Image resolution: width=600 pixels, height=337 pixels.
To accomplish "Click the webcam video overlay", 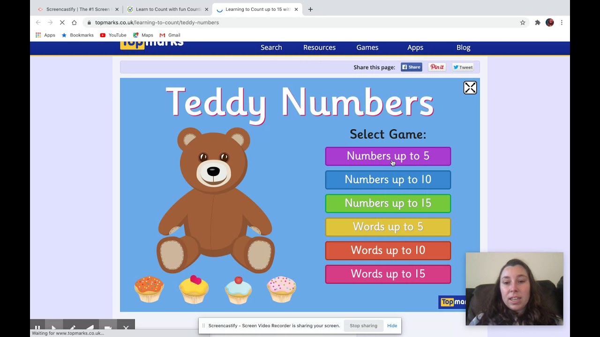I will (514, 289).
